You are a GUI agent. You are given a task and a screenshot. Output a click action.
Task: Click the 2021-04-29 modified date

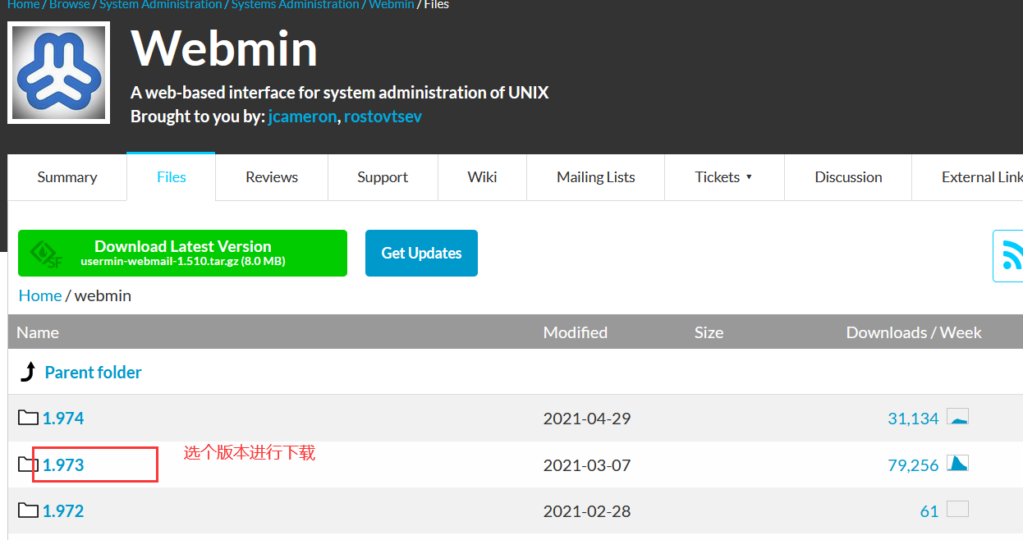tap(587, 419)
